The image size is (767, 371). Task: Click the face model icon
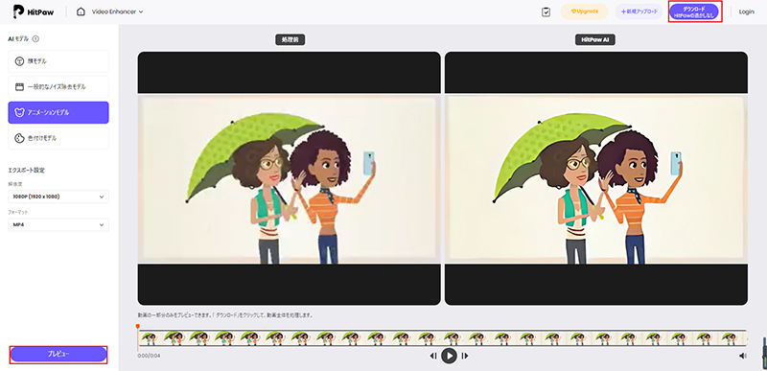[19, 61]
